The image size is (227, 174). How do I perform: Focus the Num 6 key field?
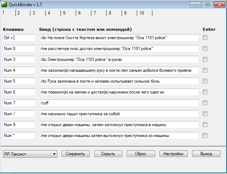(19, 92)
